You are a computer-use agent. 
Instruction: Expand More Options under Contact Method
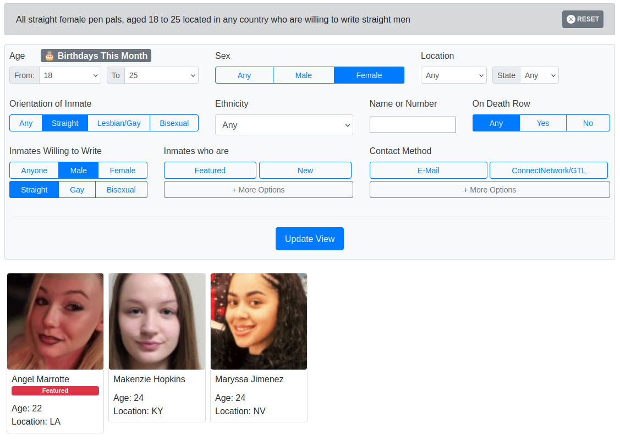pyautogui.click(x=490, y=190)
